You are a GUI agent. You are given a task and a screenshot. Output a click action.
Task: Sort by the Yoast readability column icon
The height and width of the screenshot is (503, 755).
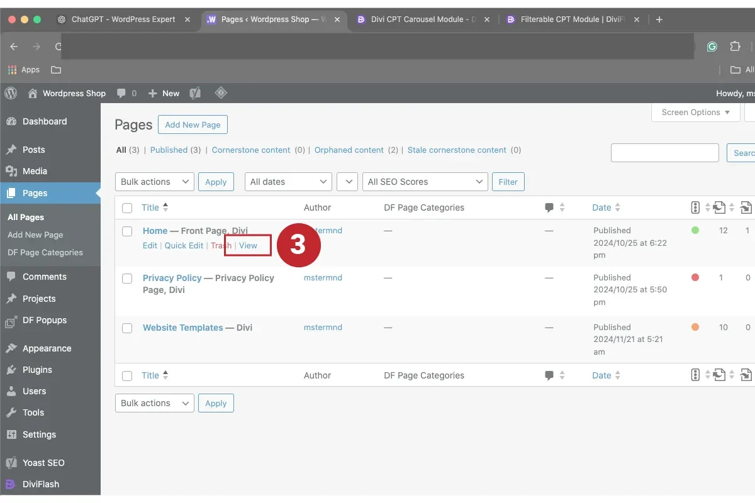[x=695, y=207]
